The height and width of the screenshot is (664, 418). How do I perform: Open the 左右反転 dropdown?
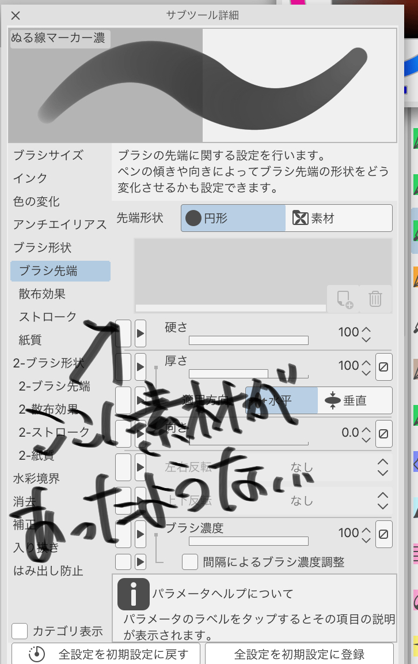(382, 467)
